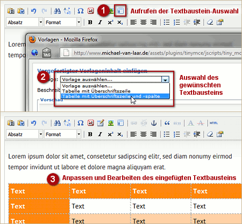
Task: Undo in the upper editor toolbar
Action: 33,11
